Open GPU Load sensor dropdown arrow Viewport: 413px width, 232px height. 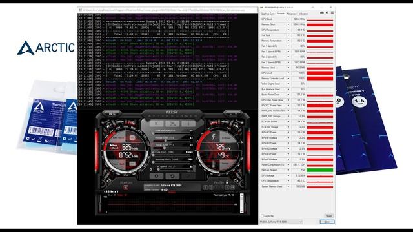pyautogui.click(x=288, y=73)
